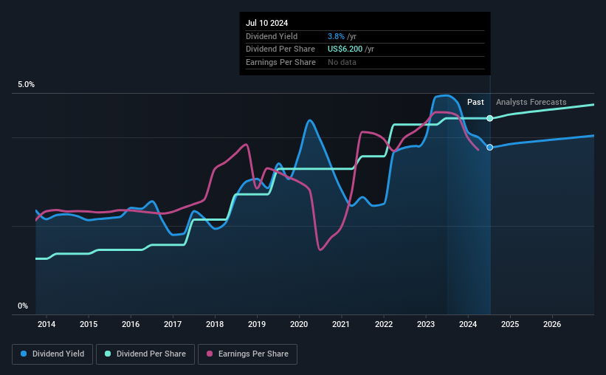Click the 2016 x-axis label

coord(131,324)
